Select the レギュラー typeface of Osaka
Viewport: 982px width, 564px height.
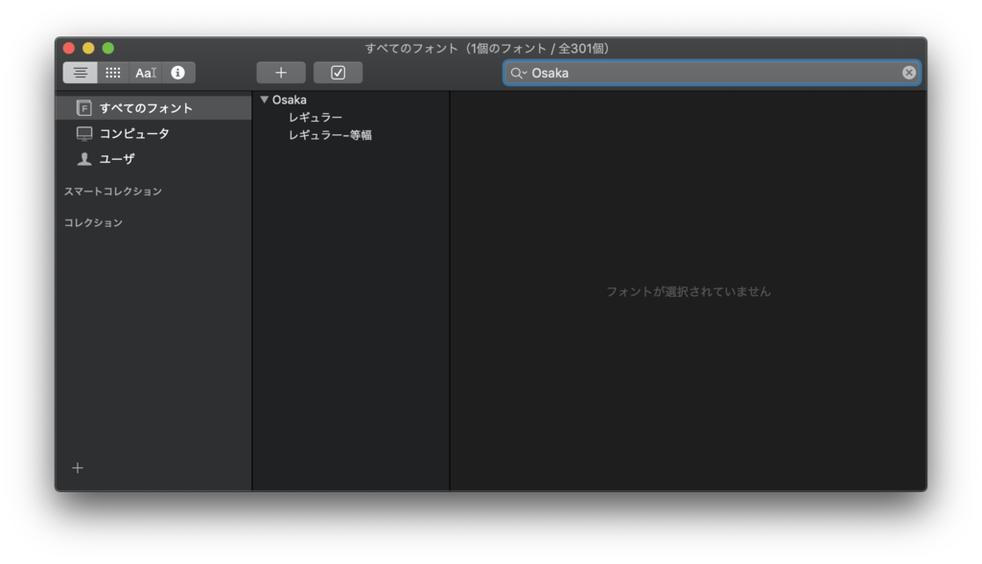pyautogui.click(x=309, y=117)
